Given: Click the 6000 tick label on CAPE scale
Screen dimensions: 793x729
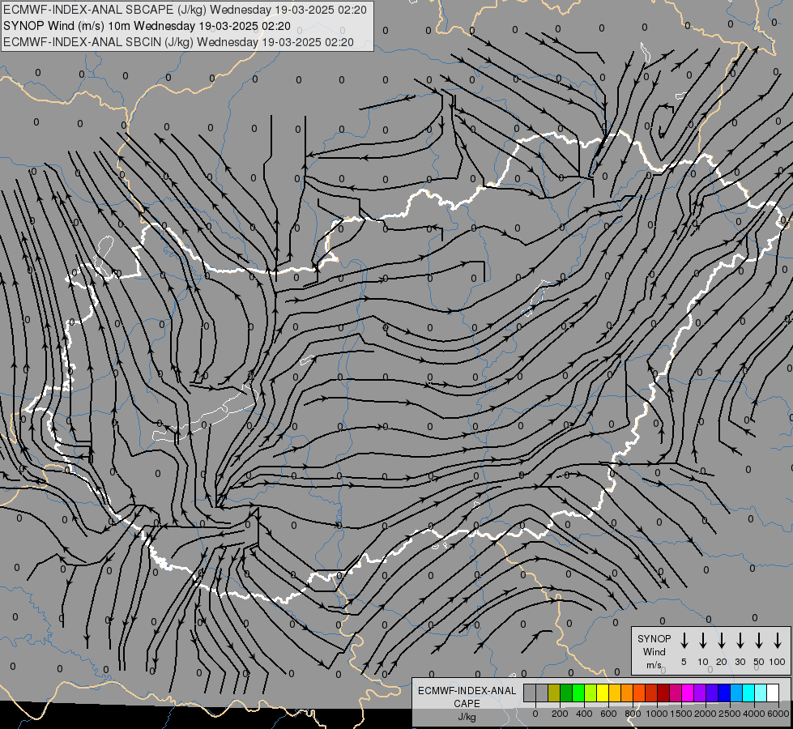Looking at the screenshot, I should [778, 714].
